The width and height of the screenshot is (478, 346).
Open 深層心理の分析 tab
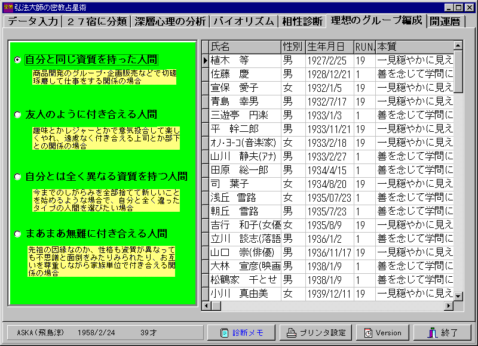[170, 21]
